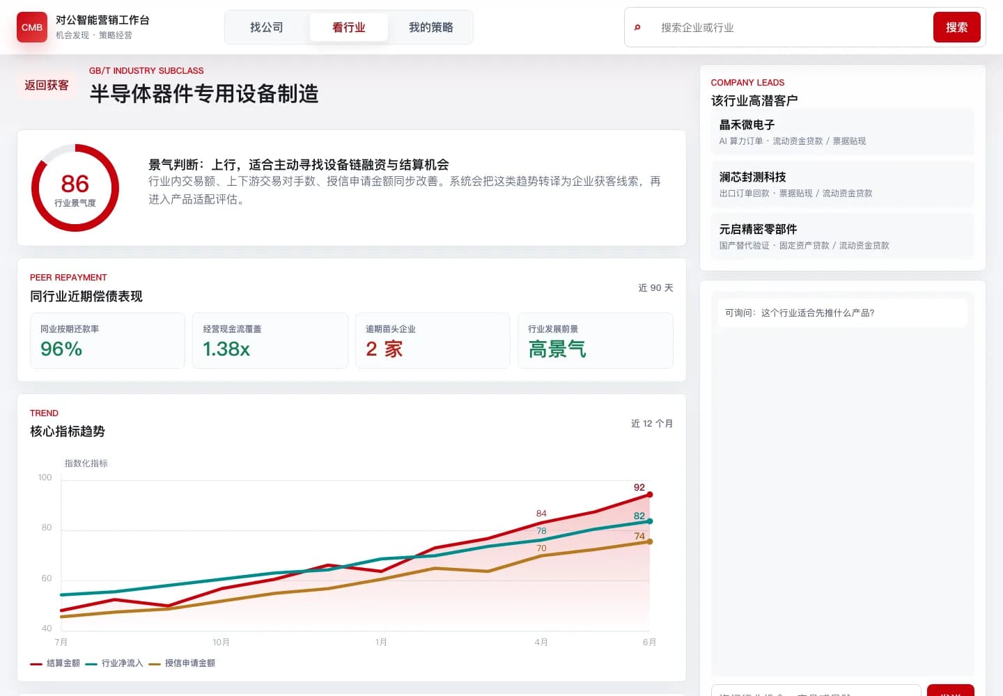Screen dimensions: 1003x696
Task: Click the GB/T INDUSTRY SUBCLASS label
Action: [x=146, y=71]
